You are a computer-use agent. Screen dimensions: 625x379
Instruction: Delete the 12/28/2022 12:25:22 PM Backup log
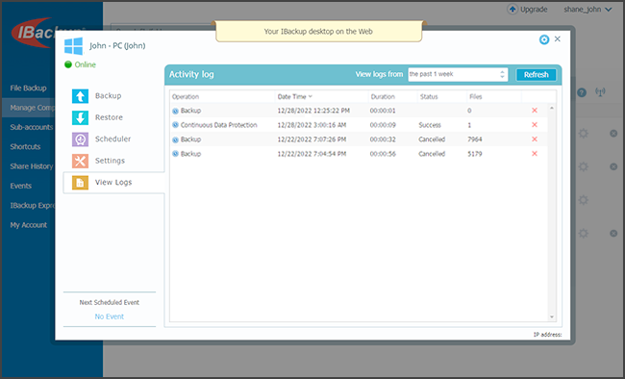[535, 111]
